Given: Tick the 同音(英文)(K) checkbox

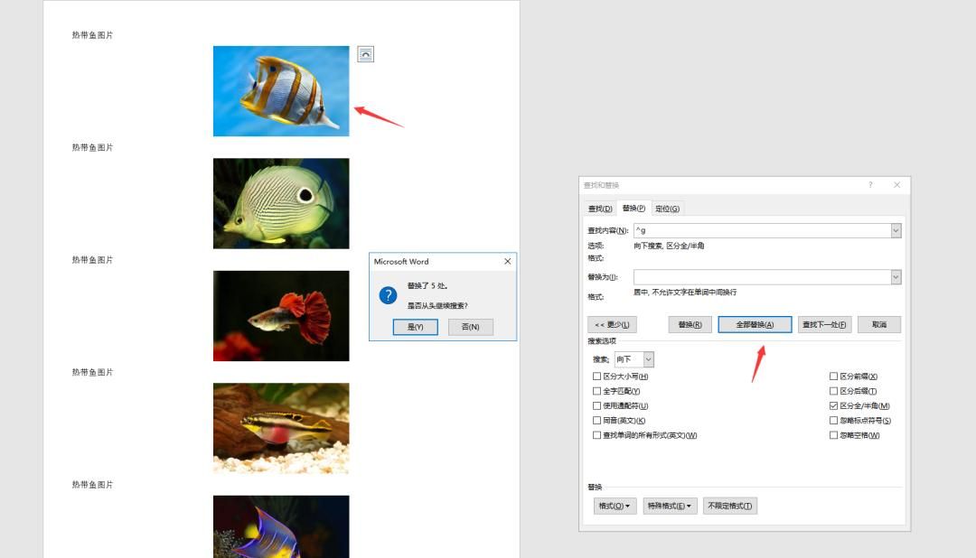Looking at the screenshot, I should point(597,421).
